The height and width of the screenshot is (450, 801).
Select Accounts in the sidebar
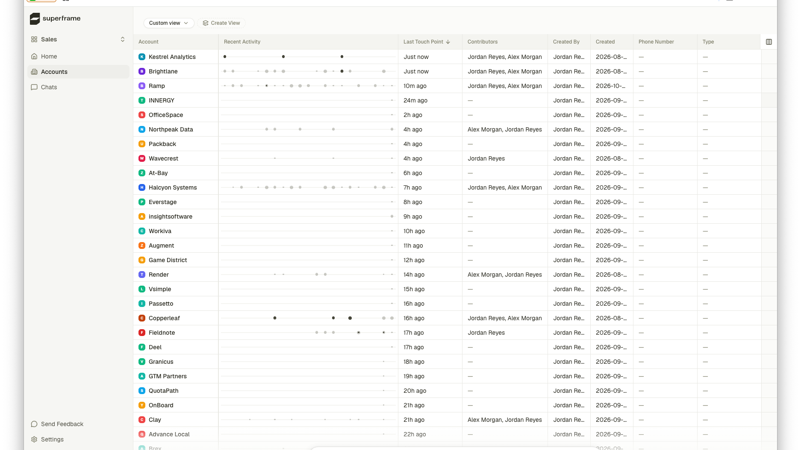tap(78, 72)
